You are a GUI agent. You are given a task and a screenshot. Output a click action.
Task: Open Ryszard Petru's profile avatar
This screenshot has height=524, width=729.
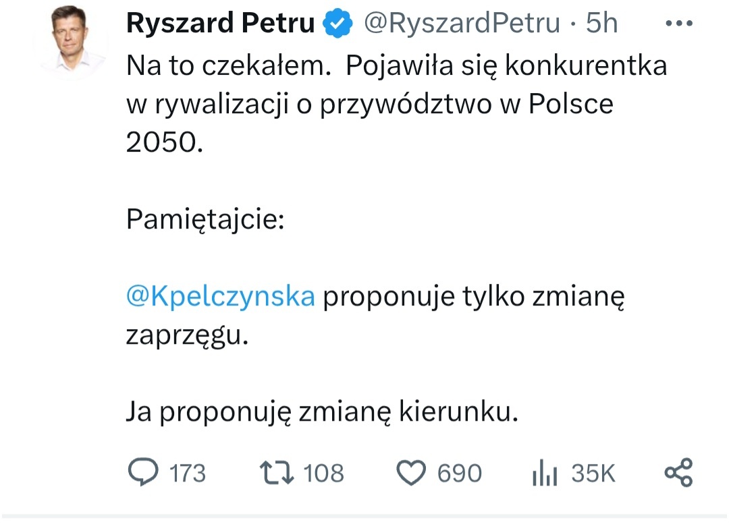[x=72, y=42]
